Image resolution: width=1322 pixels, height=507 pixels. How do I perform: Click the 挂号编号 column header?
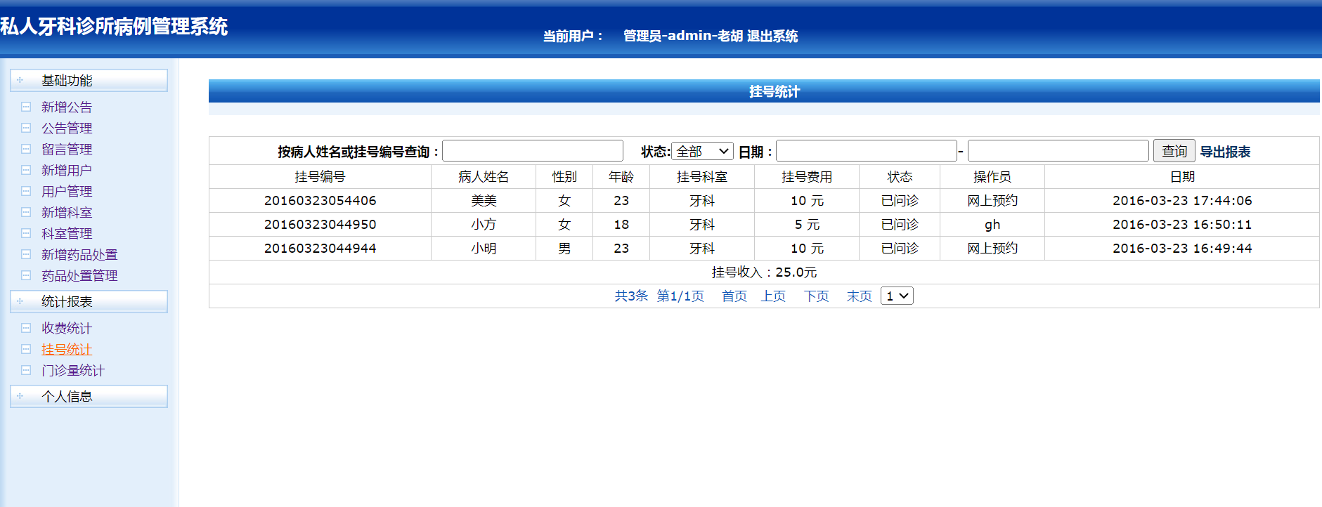pos(320,177)
